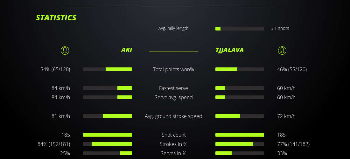Click the average rally length bar

(x=240, y=29)
